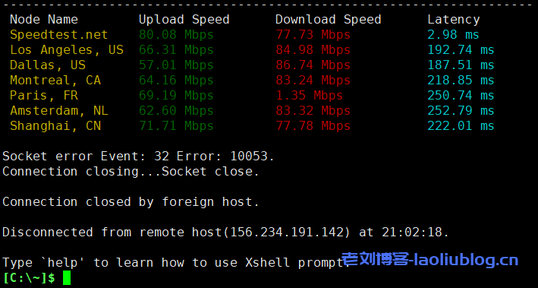Viewport: 538px width, 288px height.
Task: Click the Socket error 10053 line
Action: click(x=139, y=157)
